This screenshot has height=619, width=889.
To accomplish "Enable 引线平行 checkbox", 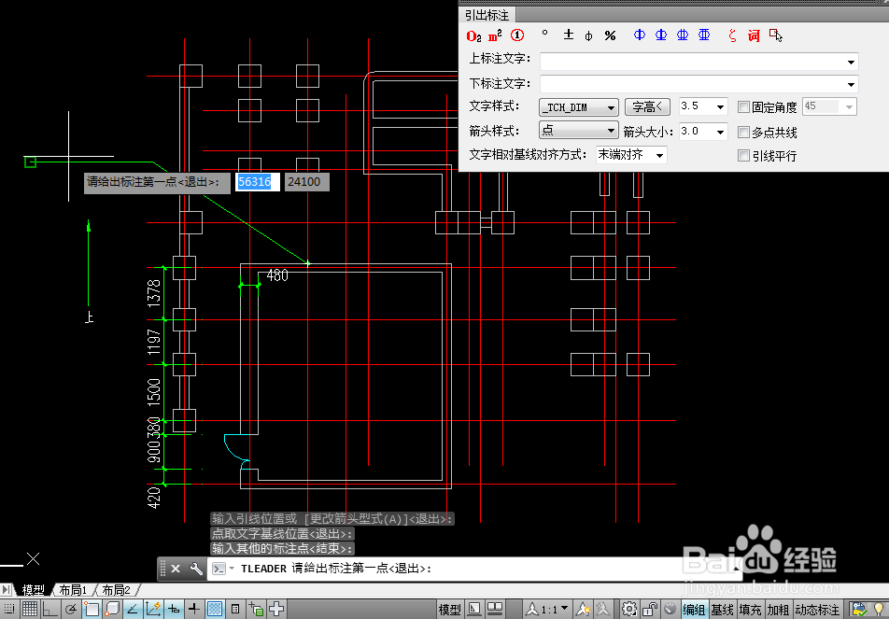I will (x=744, y=155).
